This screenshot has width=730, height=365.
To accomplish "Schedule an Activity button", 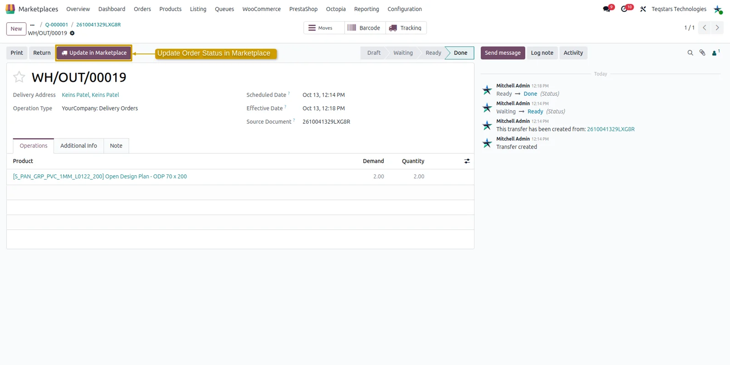I will [x=574, y=53].
